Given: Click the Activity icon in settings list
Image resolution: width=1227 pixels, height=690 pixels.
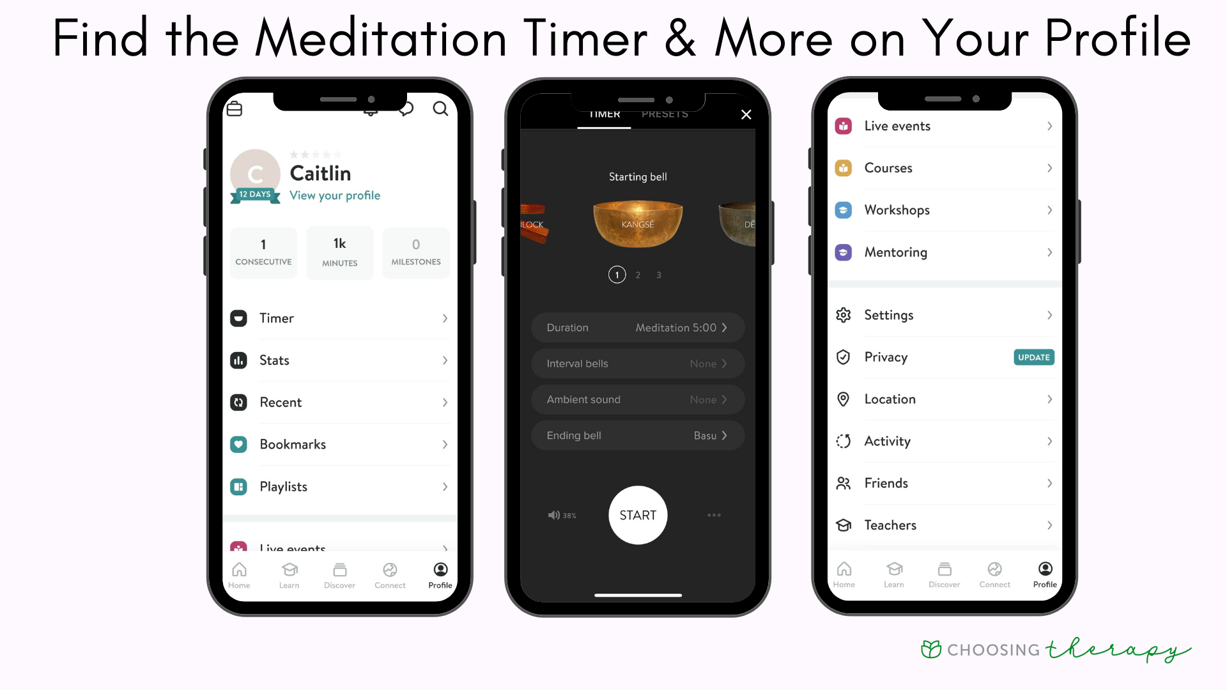Looking at the screenshot, I should pyautogui.click(x=843, y=441).
